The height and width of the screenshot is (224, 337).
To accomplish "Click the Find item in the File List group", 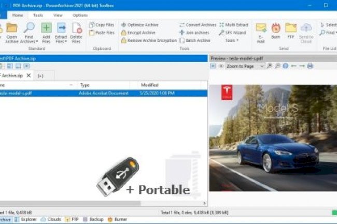I will click(x=328, y=33).
